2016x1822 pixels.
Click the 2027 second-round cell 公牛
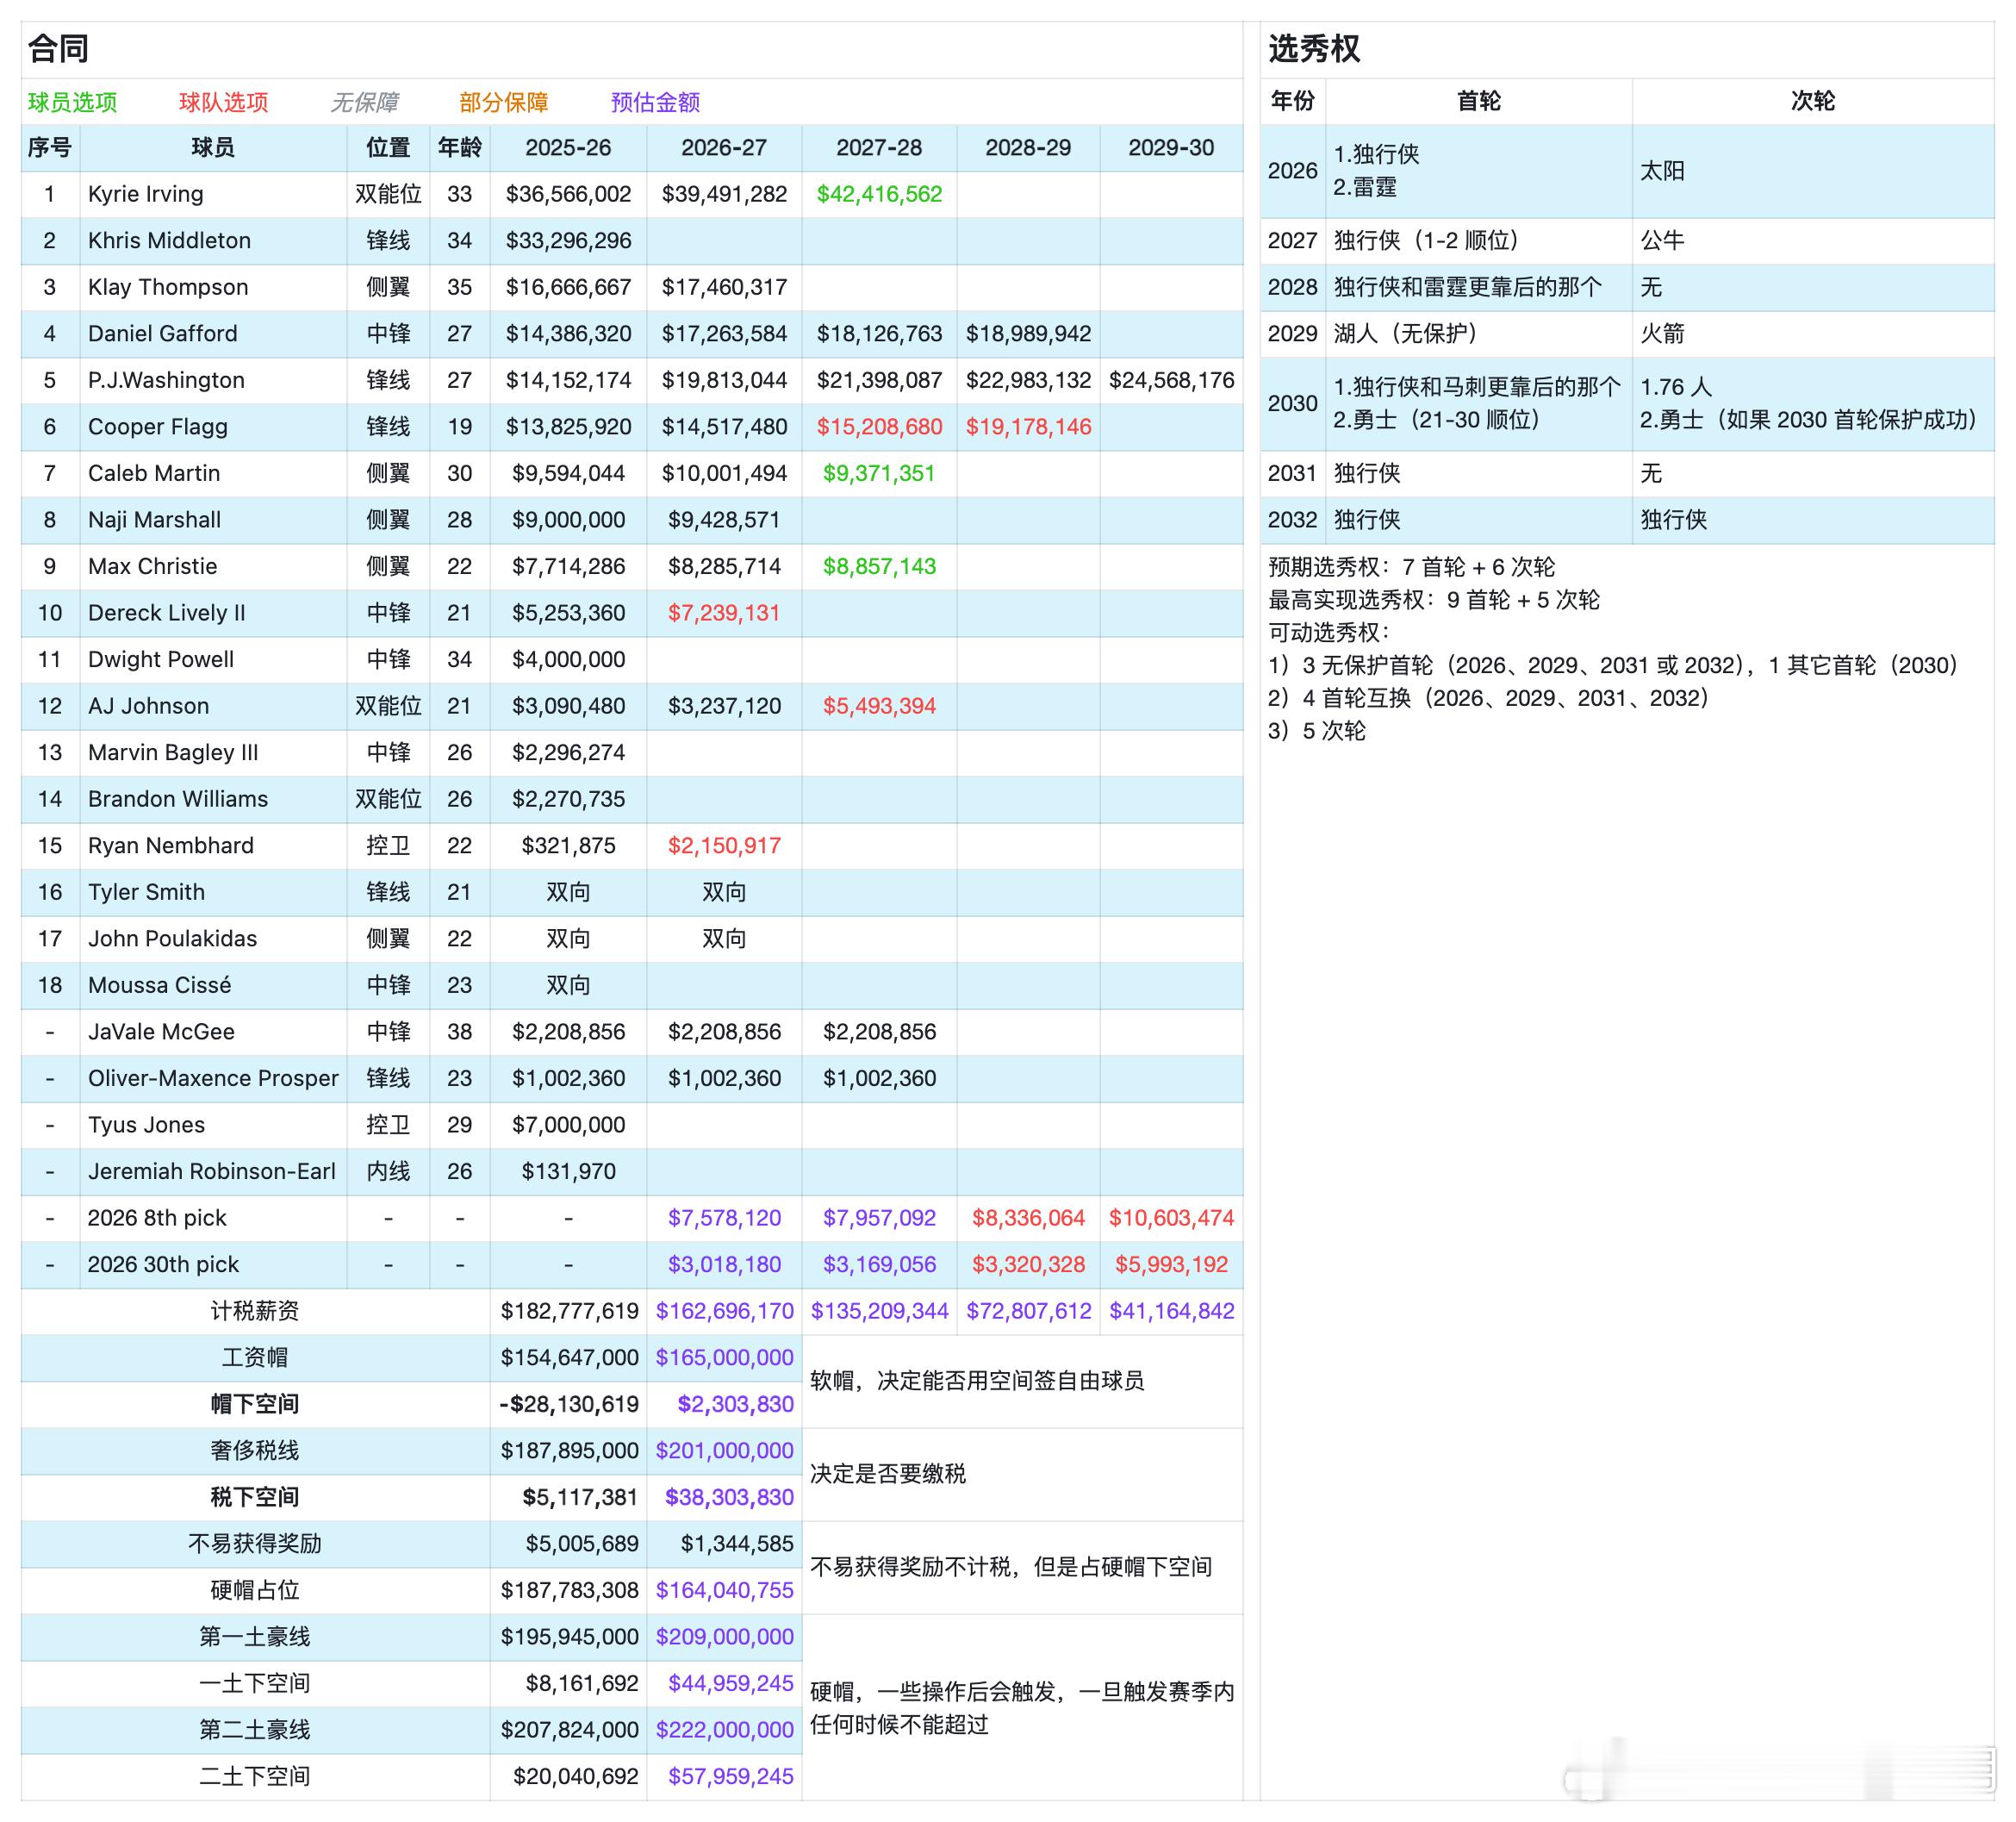click(1662, 241)
